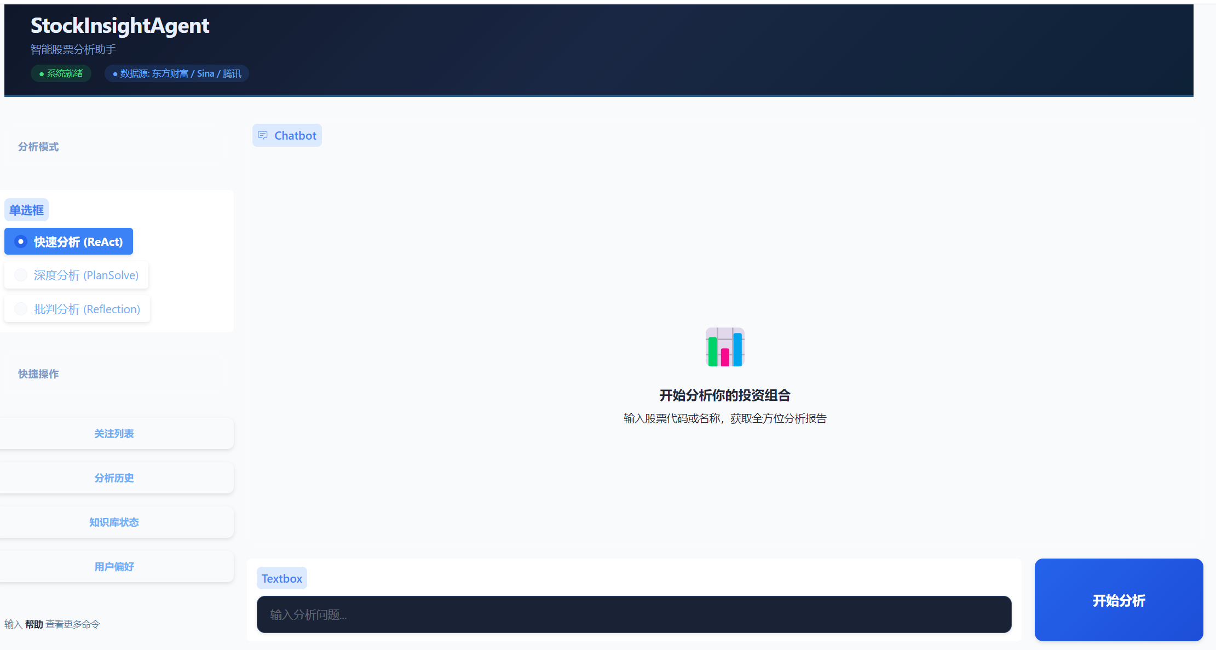Click the 数据源 data source badge
This screenshot has height=650, width=1216.
[177, 73]
